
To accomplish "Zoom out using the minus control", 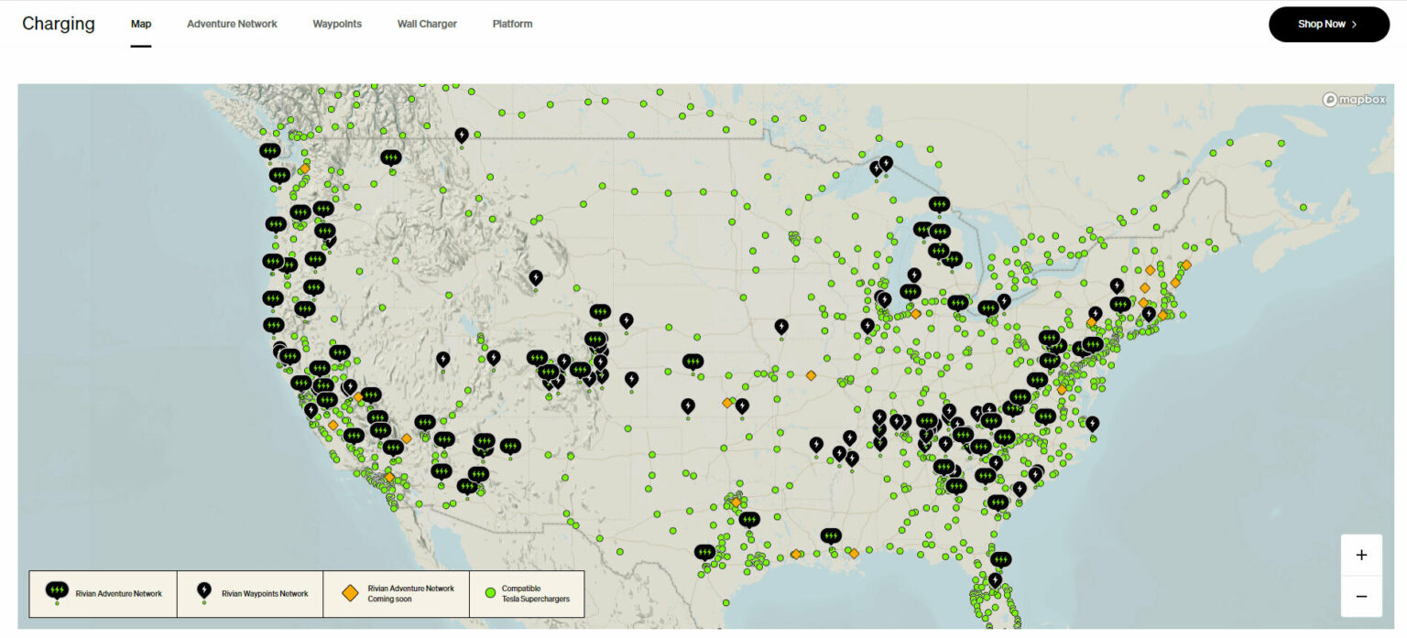I will 1362,595.
